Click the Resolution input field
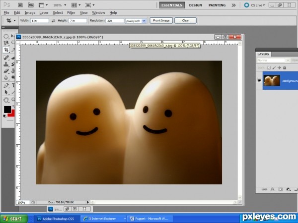 click(115, 21)
